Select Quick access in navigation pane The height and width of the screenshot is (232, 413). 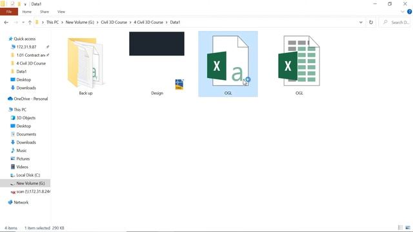[25, 39]
